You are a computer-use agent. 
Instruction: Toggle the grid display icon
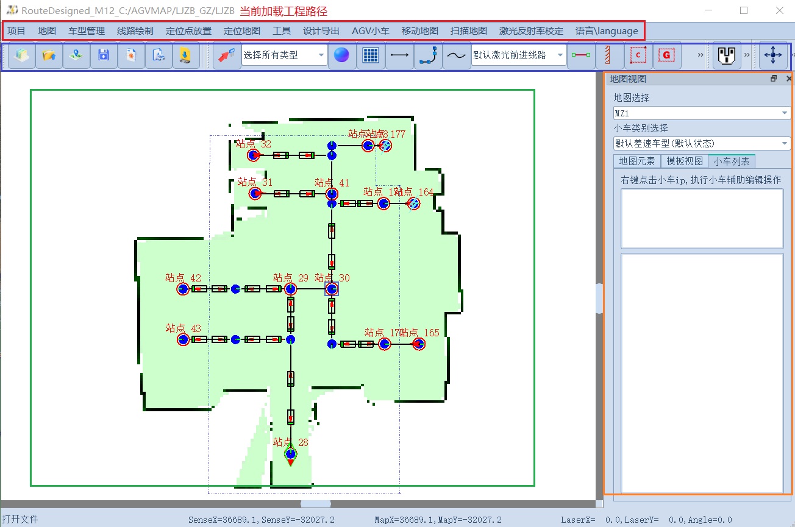point(371,55)
